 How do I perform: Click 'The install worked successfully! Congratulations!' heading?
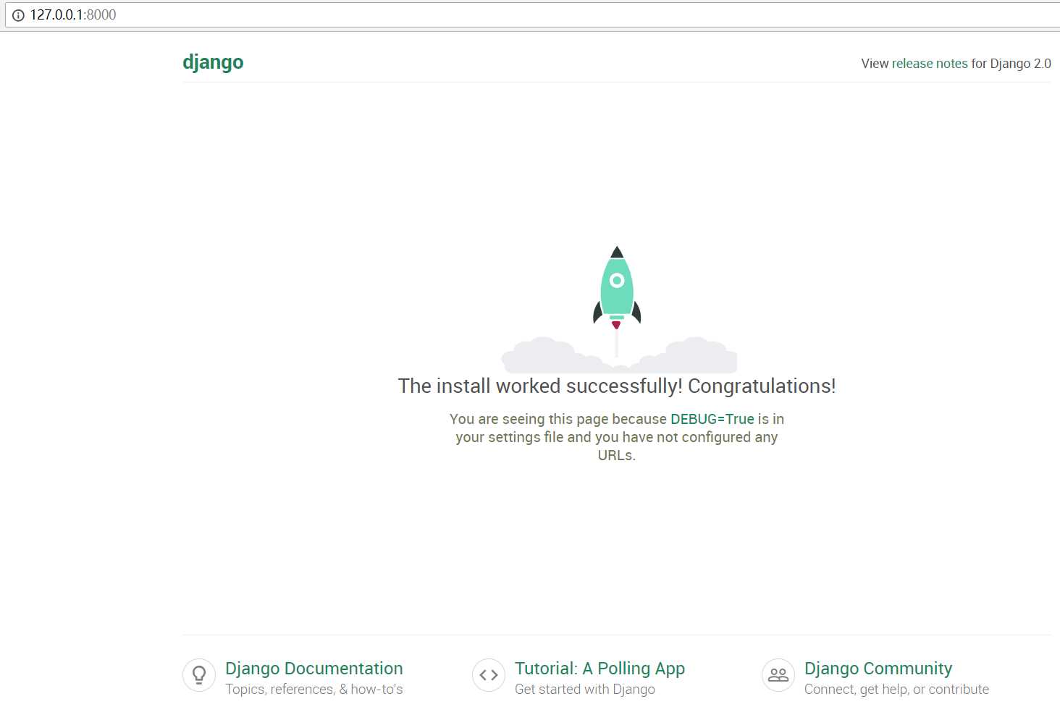click(617, 386)
